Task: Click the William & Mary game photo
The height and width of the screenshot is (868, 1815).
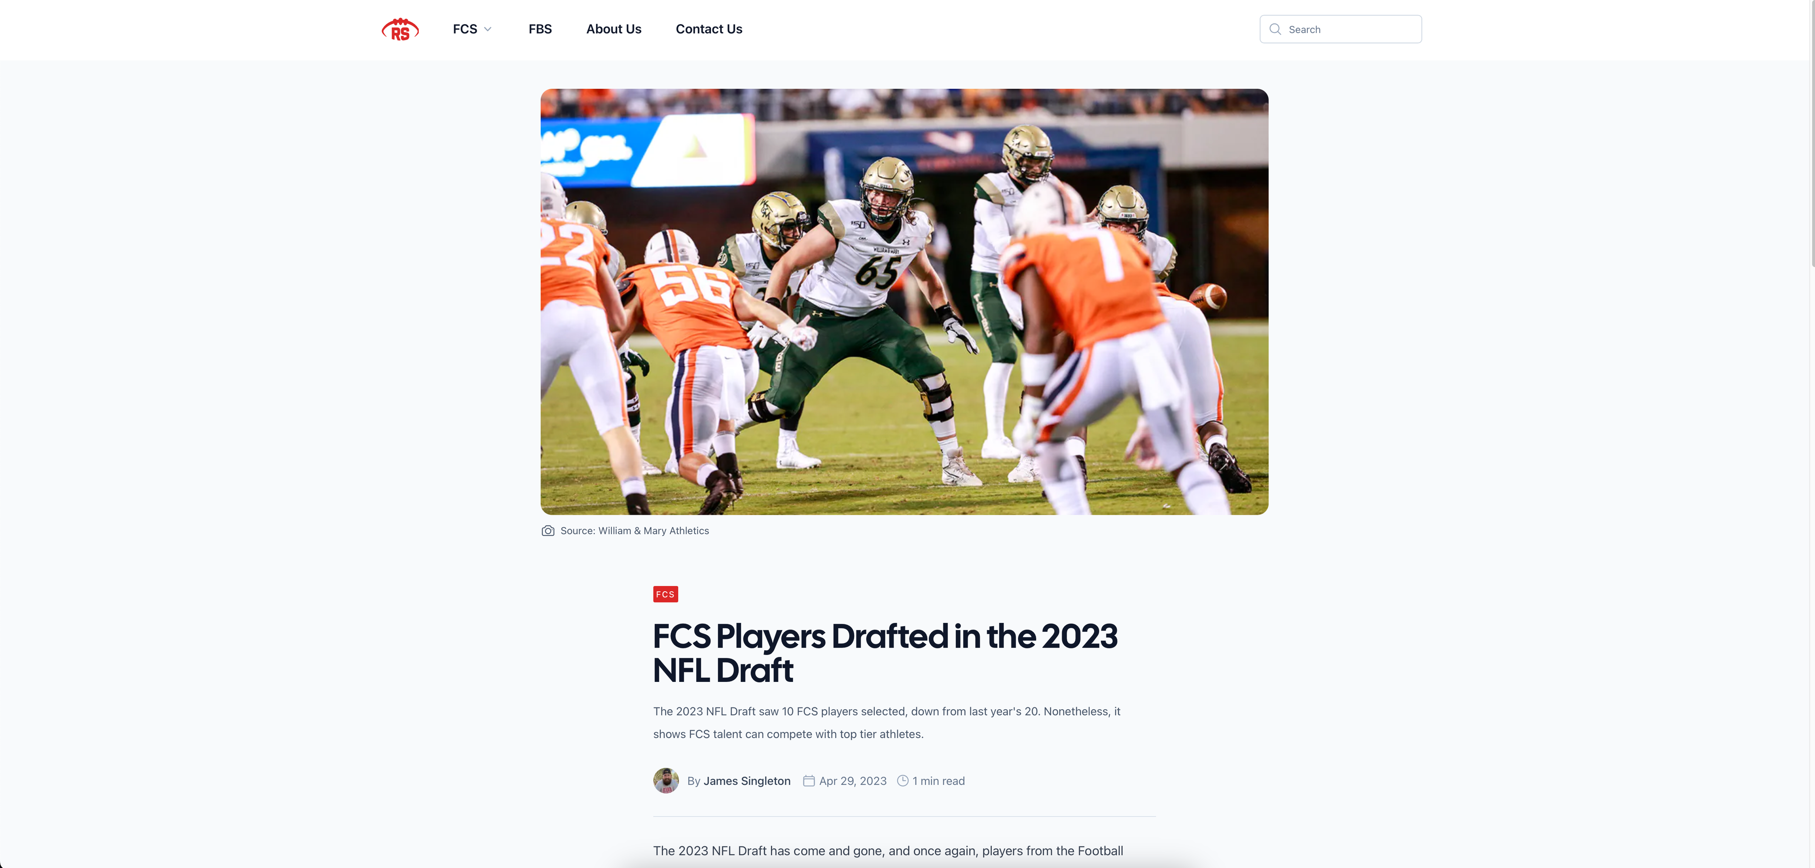Action: 904,301
